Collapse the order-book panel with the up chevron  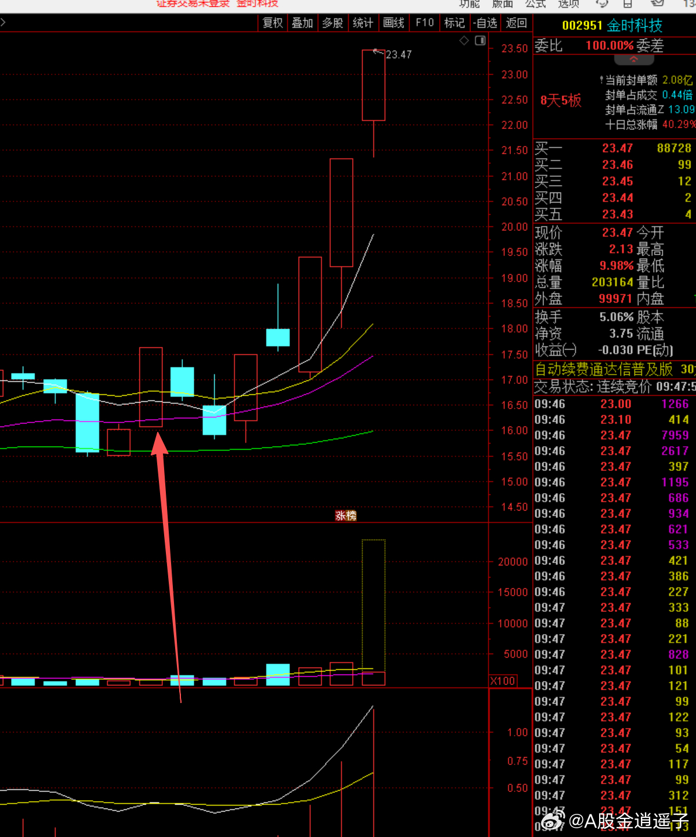click(x=633, y=59)
